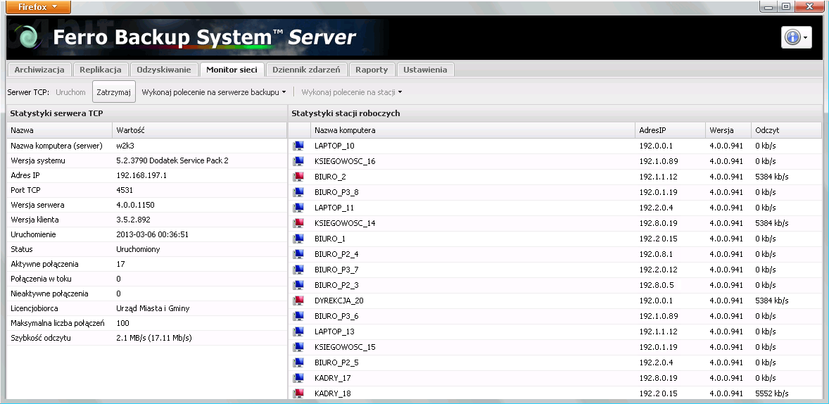The image size is (829, 404).
Task: Click the computer icon next to KSIEGOWOSC_16
Action: pos(298,161)
